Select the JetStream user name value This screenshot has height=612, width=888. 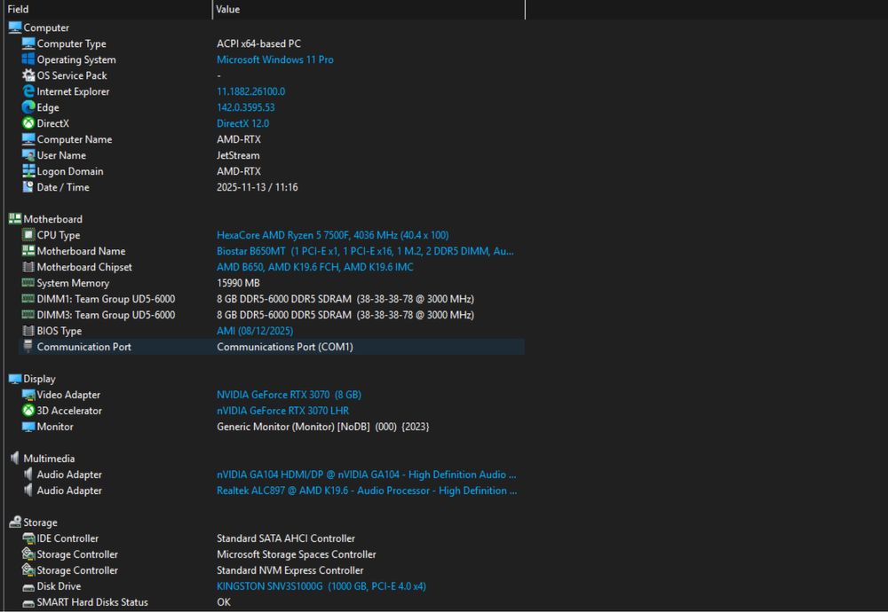click(238, 155)
